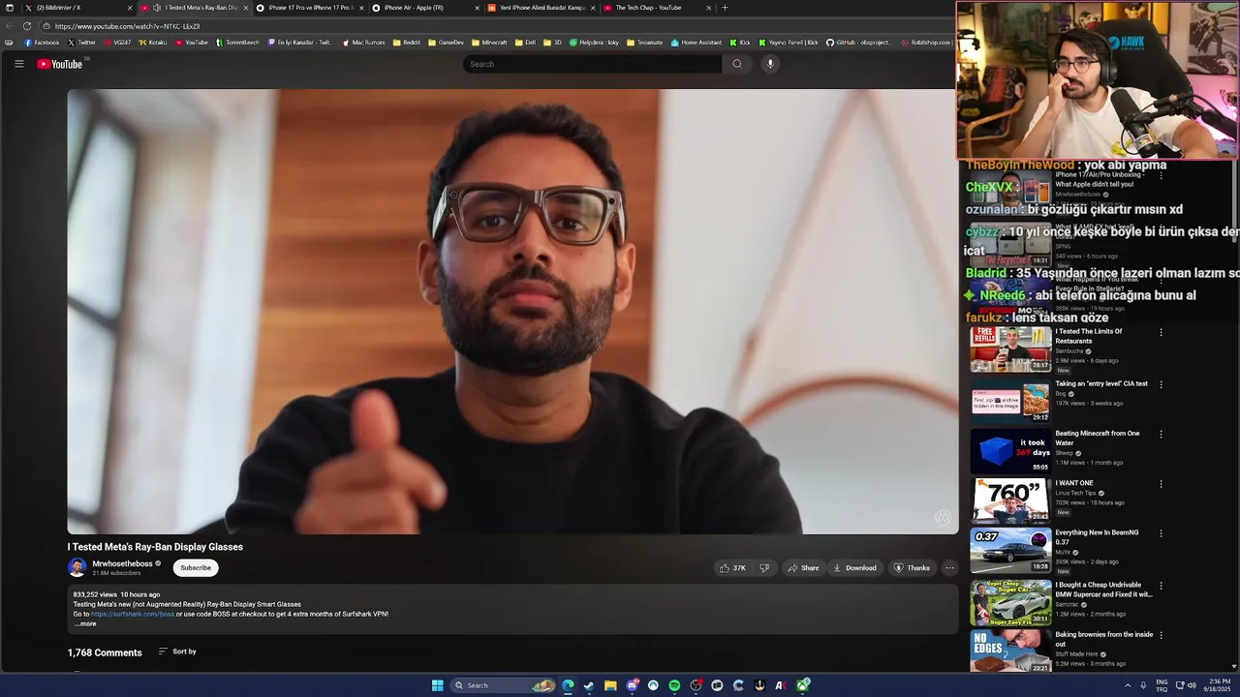Open menu for Everything New In BeamNG

coord(1161,533)
